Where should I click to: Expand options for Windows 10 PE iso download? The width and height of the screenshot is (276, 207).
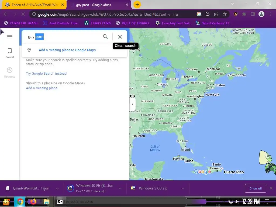[120, 188]
